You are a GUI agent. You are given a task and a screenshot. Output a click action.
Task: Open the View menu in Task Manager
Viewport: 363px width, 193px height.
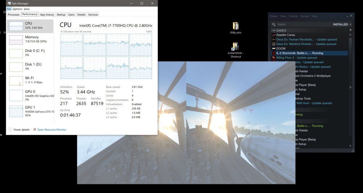pyautogui.click(x=26, y=9)
